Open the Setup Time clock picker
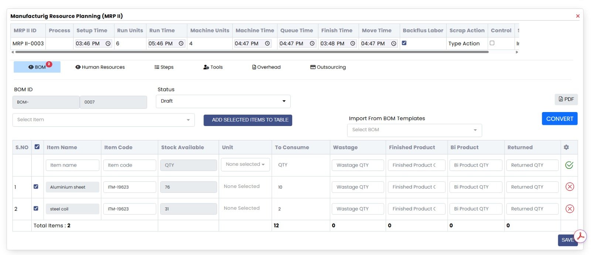Viewport: 591px width, 255px height. [x=108, y=43]
